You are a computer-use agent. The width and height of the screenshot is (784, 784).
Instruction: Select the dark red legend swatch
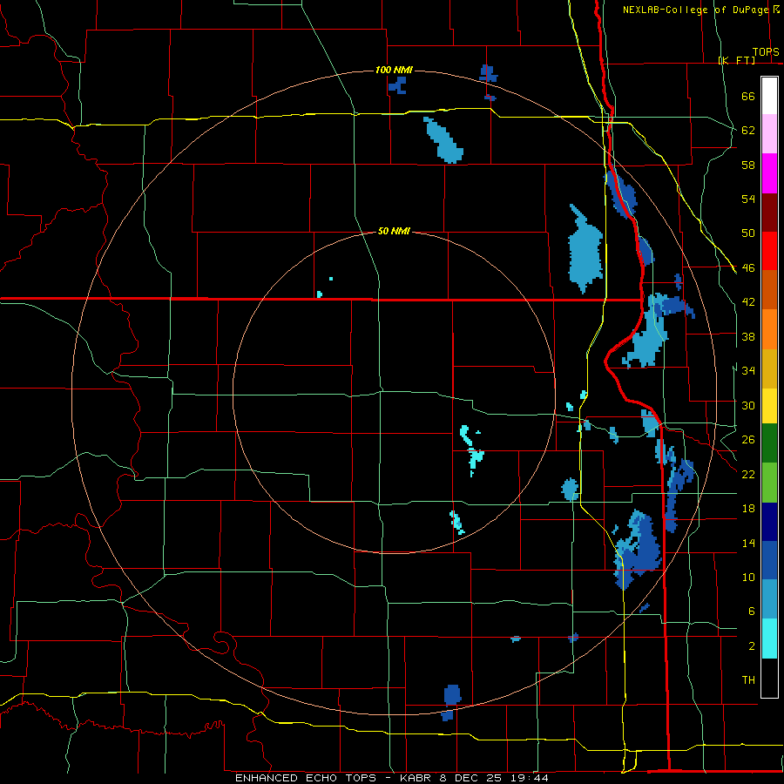point(769,212)
